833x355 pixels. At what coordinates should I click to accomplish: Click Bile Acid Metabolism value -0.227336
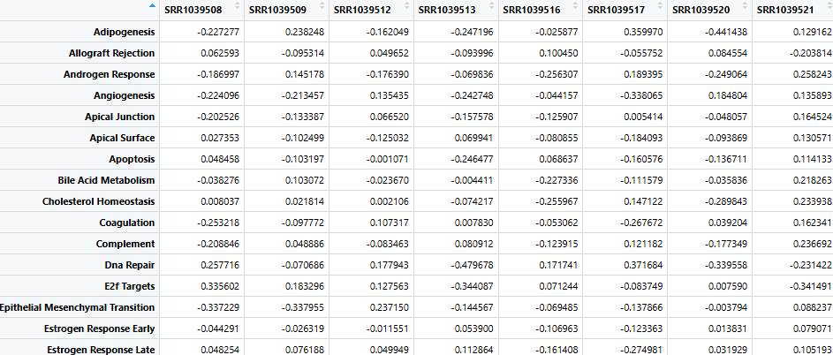557,180
